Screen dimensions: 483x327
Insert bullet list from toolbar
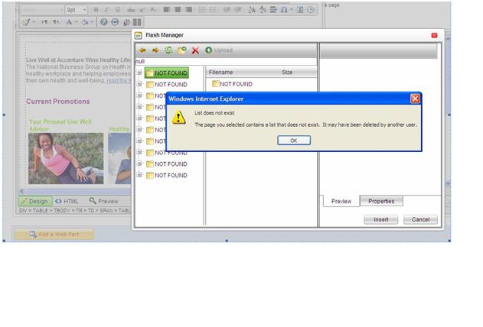pyautogui.click(x=213, y=10)
